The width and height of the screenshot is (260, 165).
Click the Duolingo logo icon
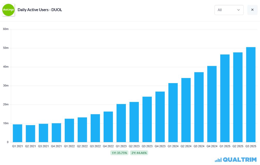(x=9, y=10)
